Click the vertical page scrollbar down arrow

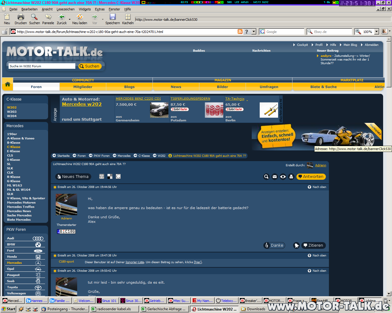(389, 294)
